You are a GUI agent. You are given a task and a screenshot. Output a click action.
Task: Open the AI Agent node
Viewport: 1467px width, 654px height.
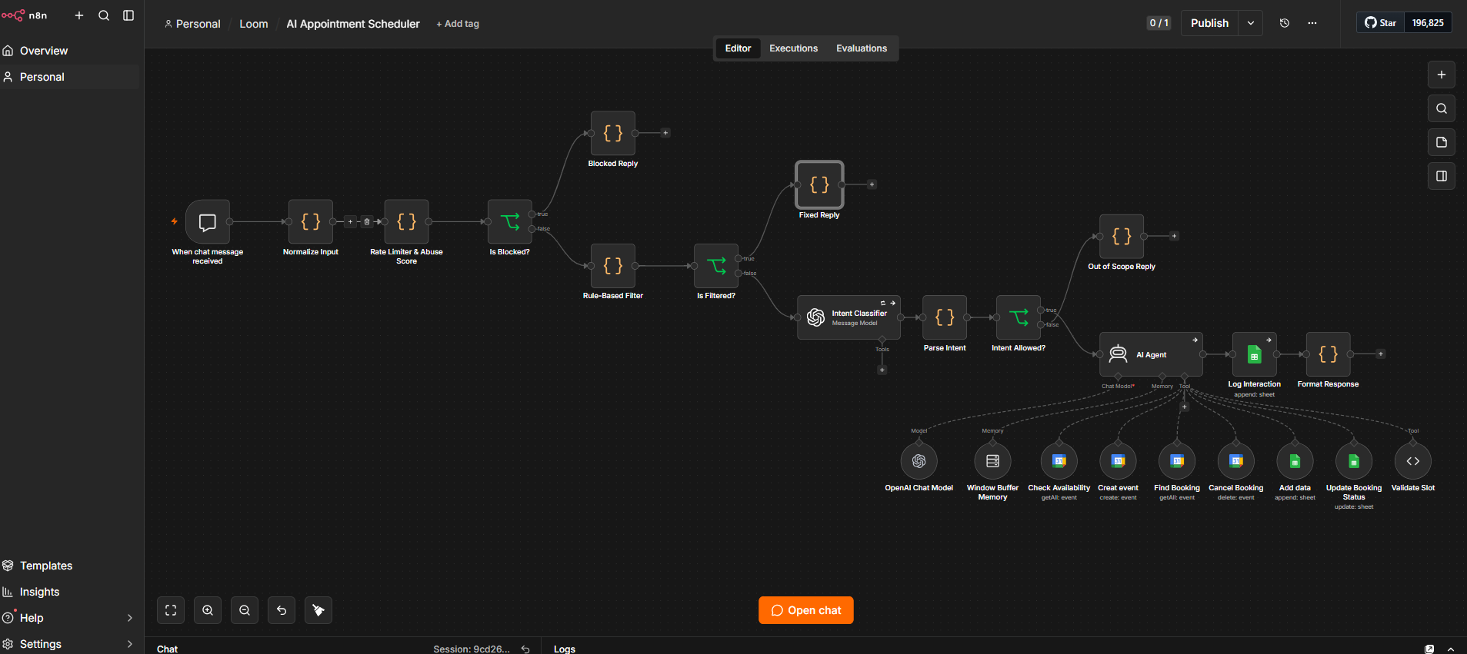[1151, 354]
